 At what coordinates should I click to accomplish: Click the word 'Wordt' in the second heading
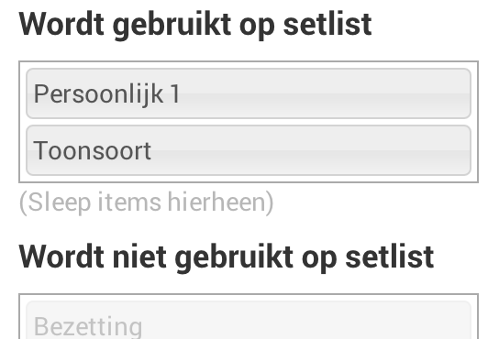[x=61, y=257]
